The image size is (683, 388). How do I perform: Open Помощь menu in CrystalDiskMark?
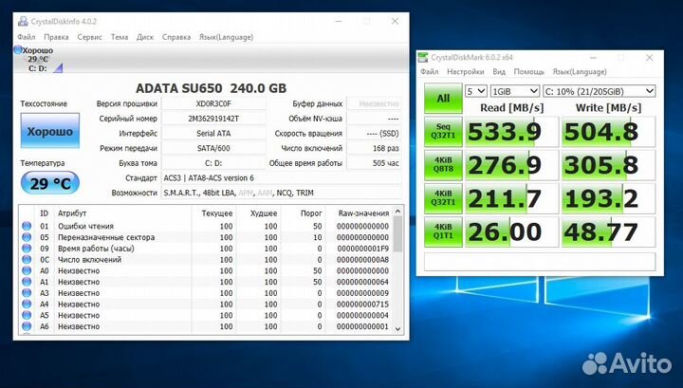(x=528, y=71)
